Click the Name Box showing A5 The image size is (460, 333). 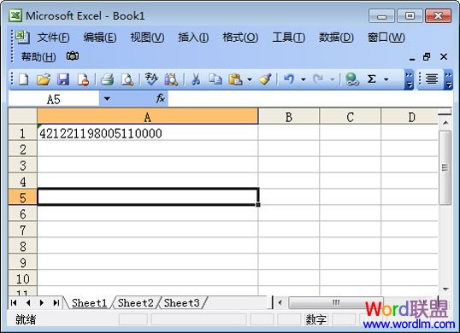[54, 99]
